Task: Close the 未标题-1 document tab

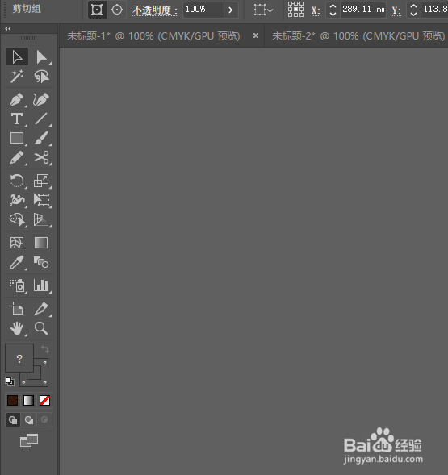Action: tap(256, 35)
